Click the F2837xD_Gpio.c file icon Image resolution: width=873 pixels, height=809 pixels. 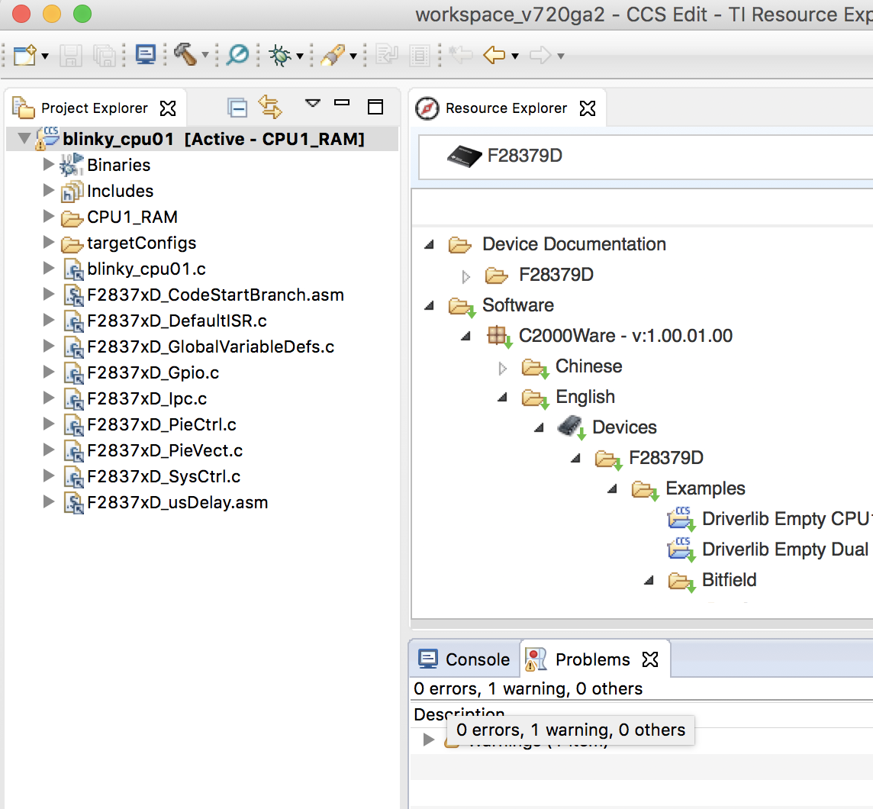[x=73, y=373]
